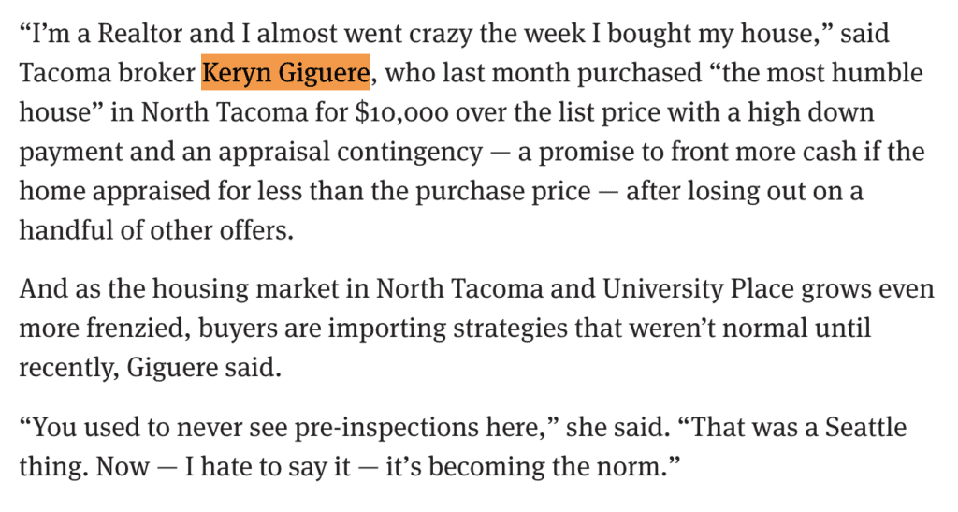This screenshot has width=958, height=512.
Task: Click the words appraisal contingency
Action: click(x=351, y=153)
